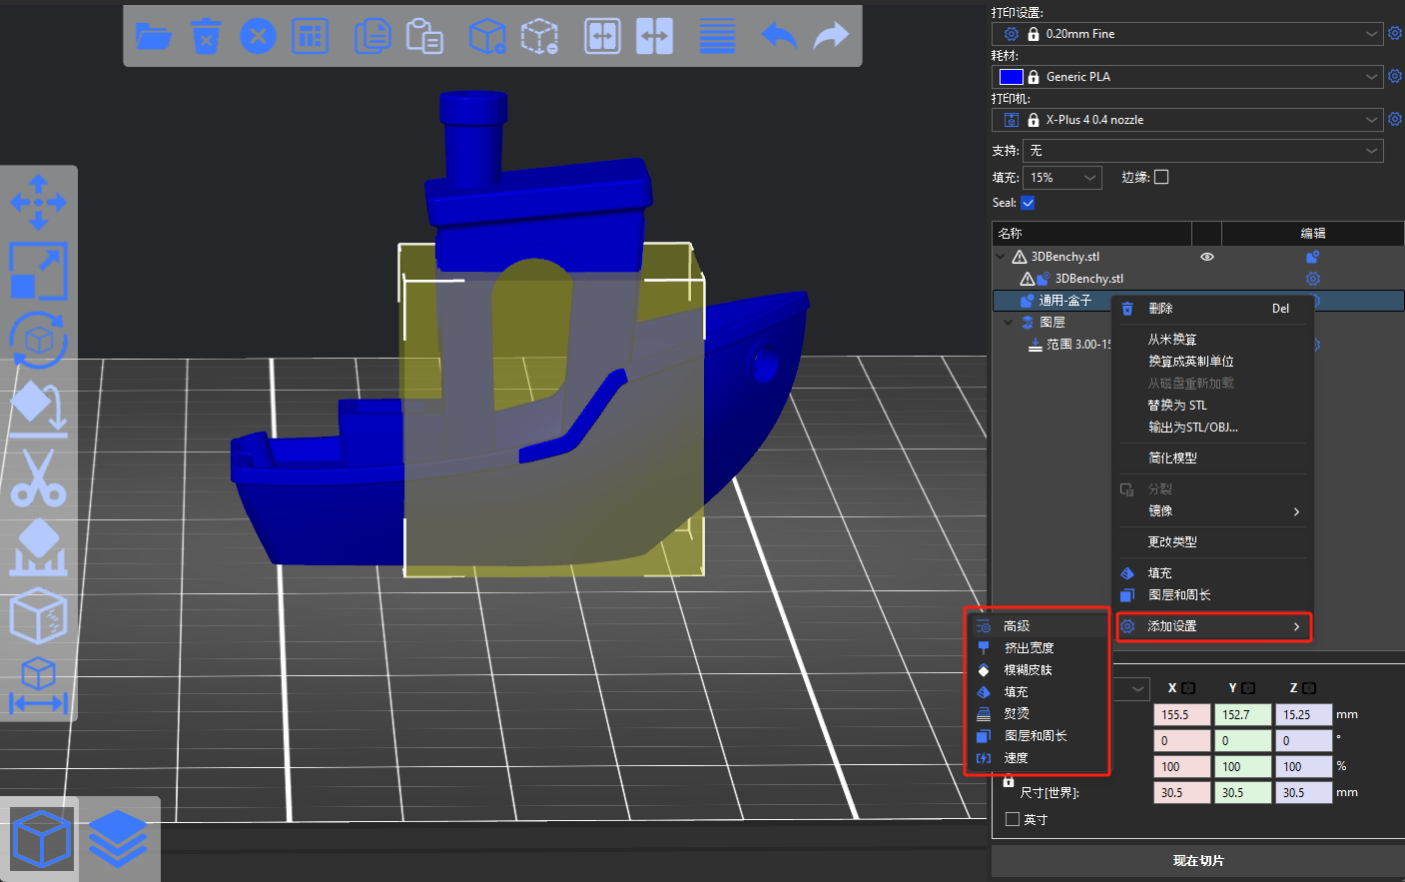Open the 填充 infill 15% dropdown

1062,178
